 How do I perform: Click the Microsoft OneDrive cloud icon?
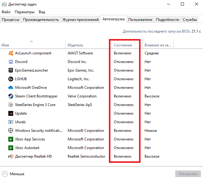click(11, 88)
